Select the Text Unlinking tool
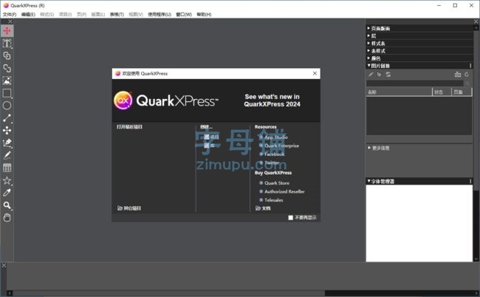 (x=7, y=68)
